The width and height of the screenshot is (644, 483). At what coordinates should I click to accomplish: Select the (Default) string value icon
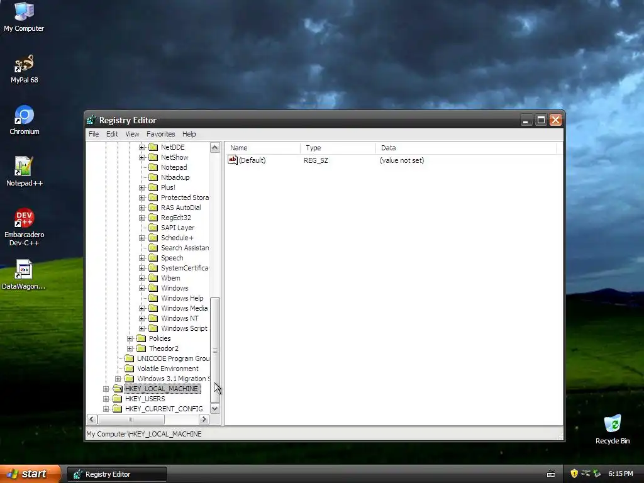(x=233, y=160)
